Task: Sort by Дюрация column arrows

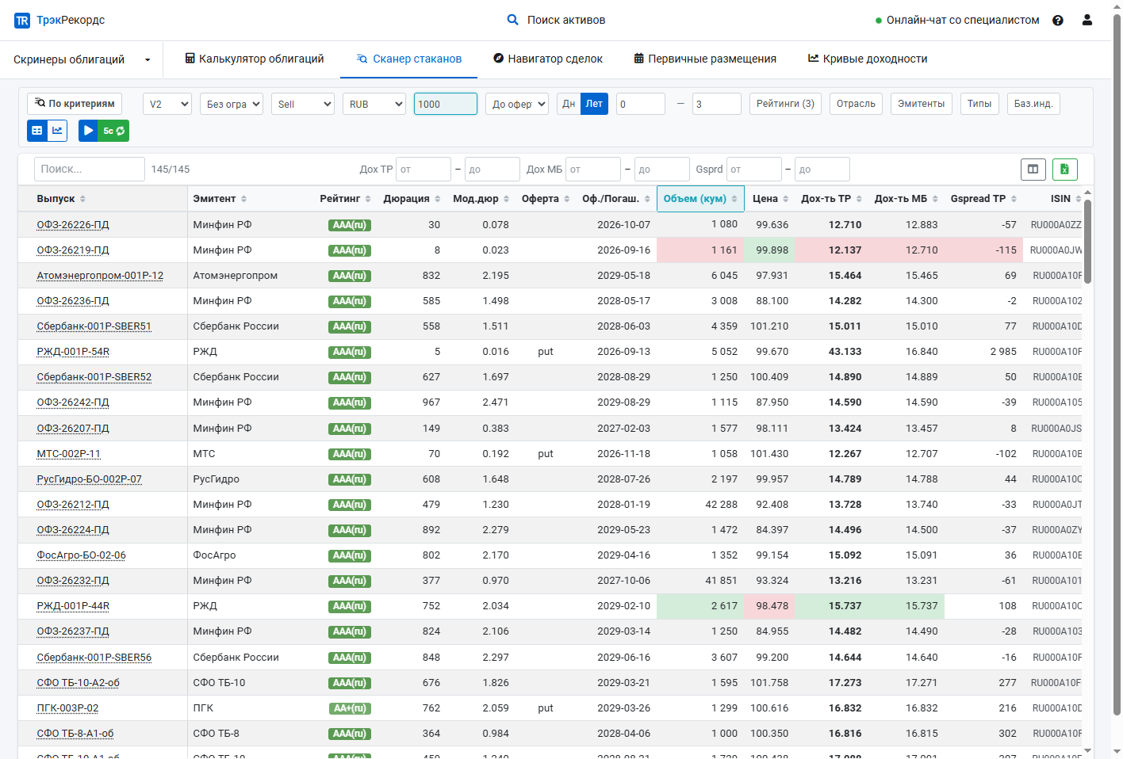Action: click(437, 199)
